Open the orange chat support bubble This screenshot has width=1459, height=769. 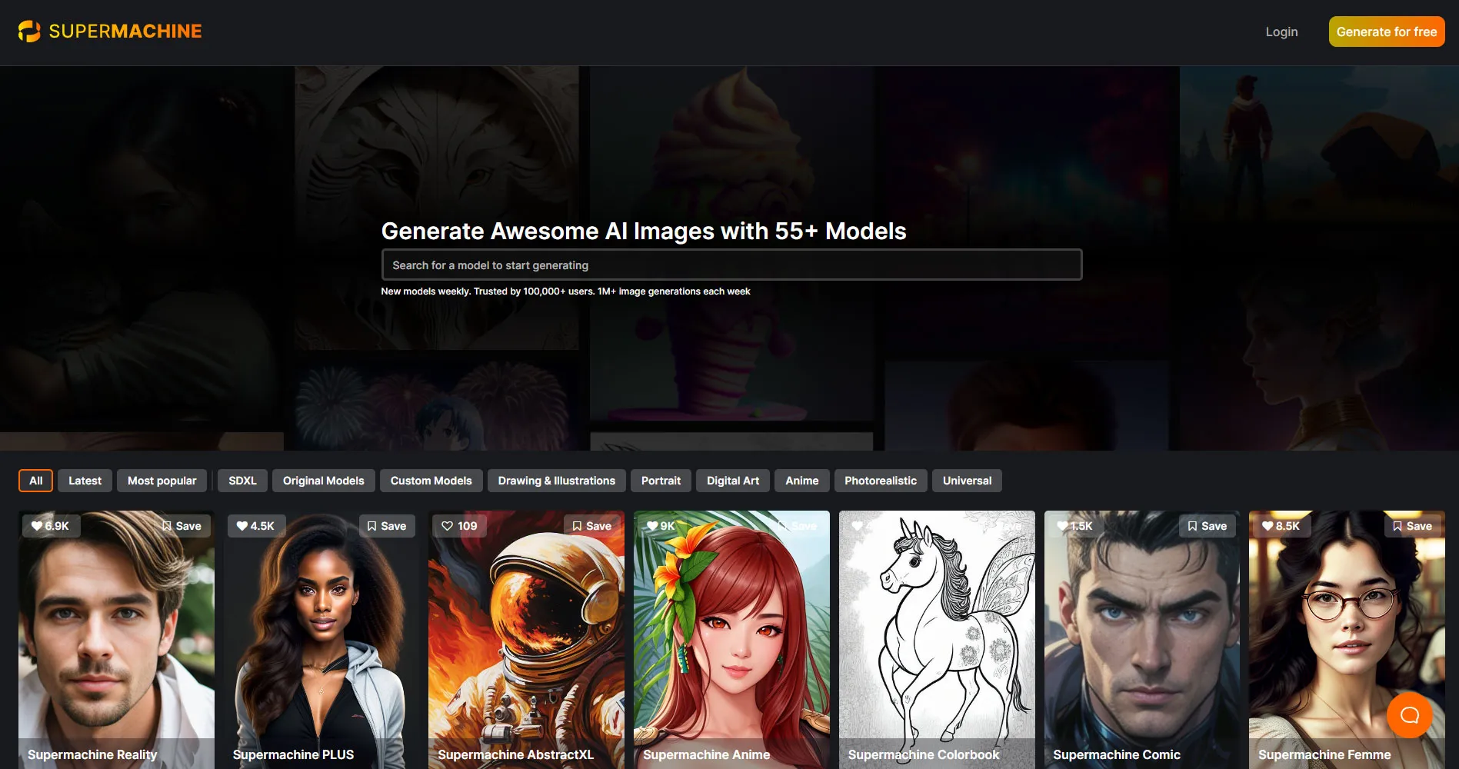point(1410,715)
